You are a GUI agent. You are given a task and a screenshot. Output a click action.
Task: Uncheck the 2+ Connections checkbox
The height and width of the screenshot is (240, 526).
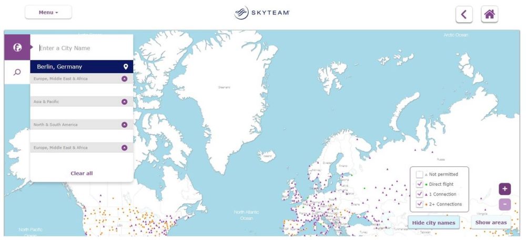[x=419, y=204]
